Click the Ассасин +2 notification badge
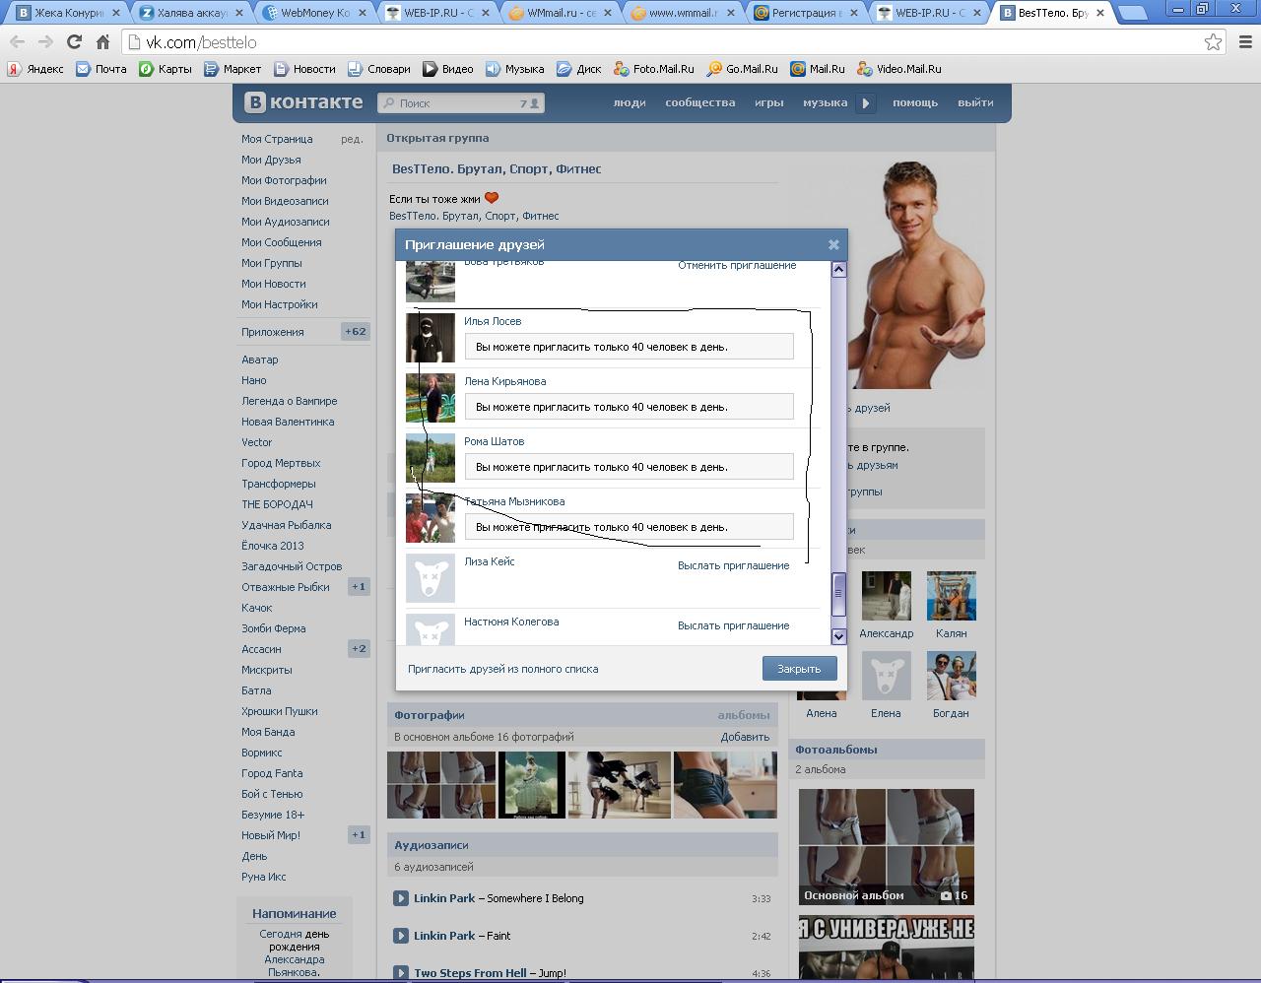This screenshot has width=1261, height=983. tap(359, 648)
